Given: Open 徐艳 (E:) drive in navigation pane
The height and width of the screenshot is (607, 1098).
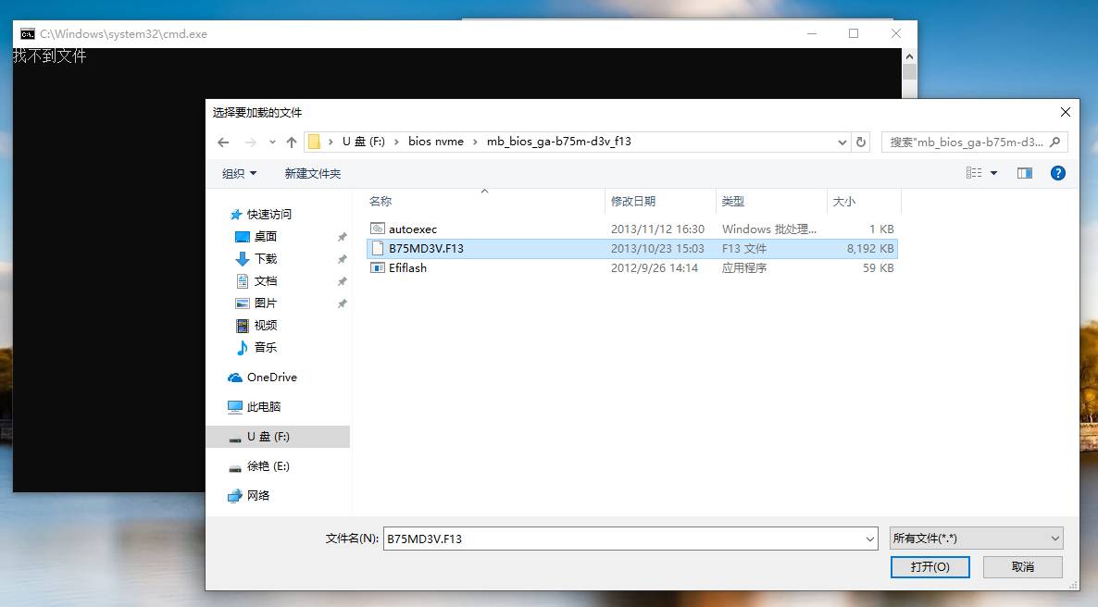Looking at the screenshot, I should click(268, 466).
